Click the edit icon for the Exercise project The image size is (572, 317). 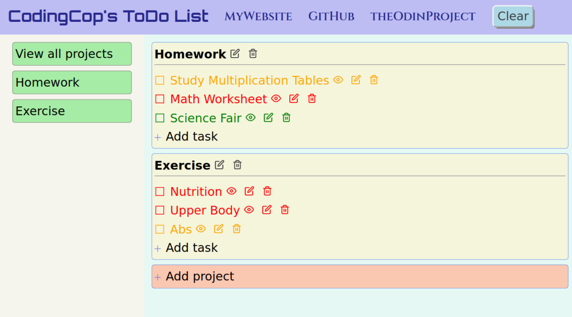pyautogui.click(x=219, y=165)
